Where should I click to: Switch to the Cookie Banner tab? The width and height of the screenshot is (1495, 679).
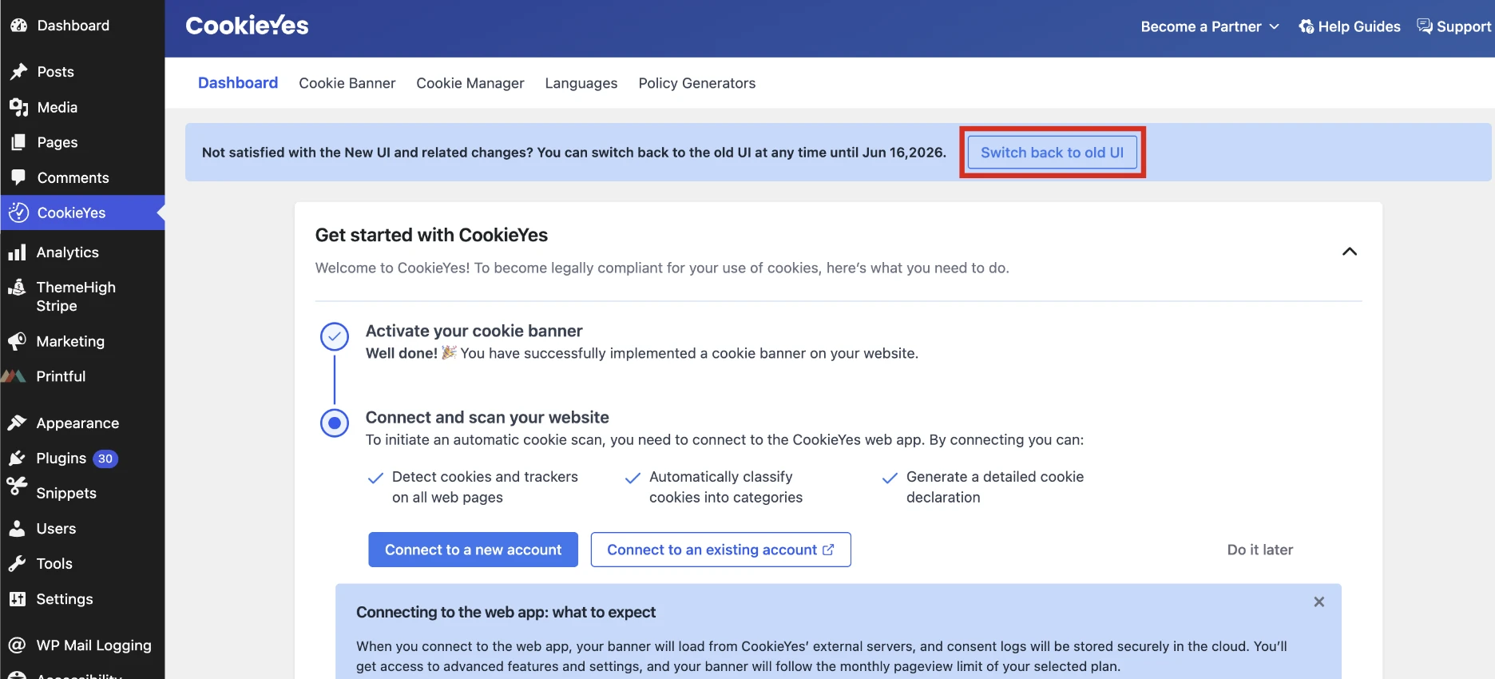click(347, 83)
